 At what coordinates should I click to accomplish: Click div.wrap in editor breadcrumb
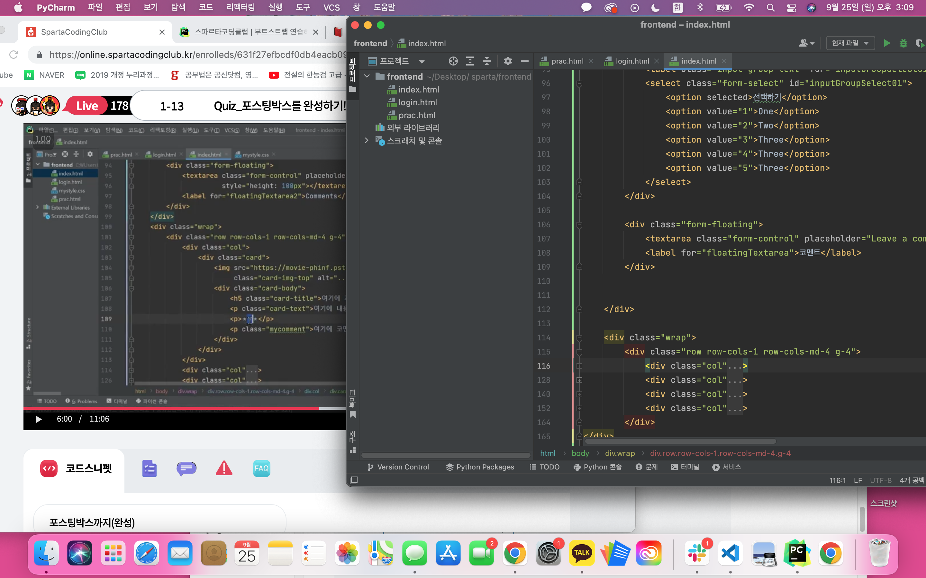coord(620,453)
